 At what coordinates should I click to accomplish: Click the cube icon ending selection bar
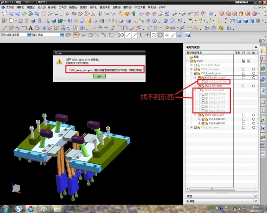tap(187, 35)
